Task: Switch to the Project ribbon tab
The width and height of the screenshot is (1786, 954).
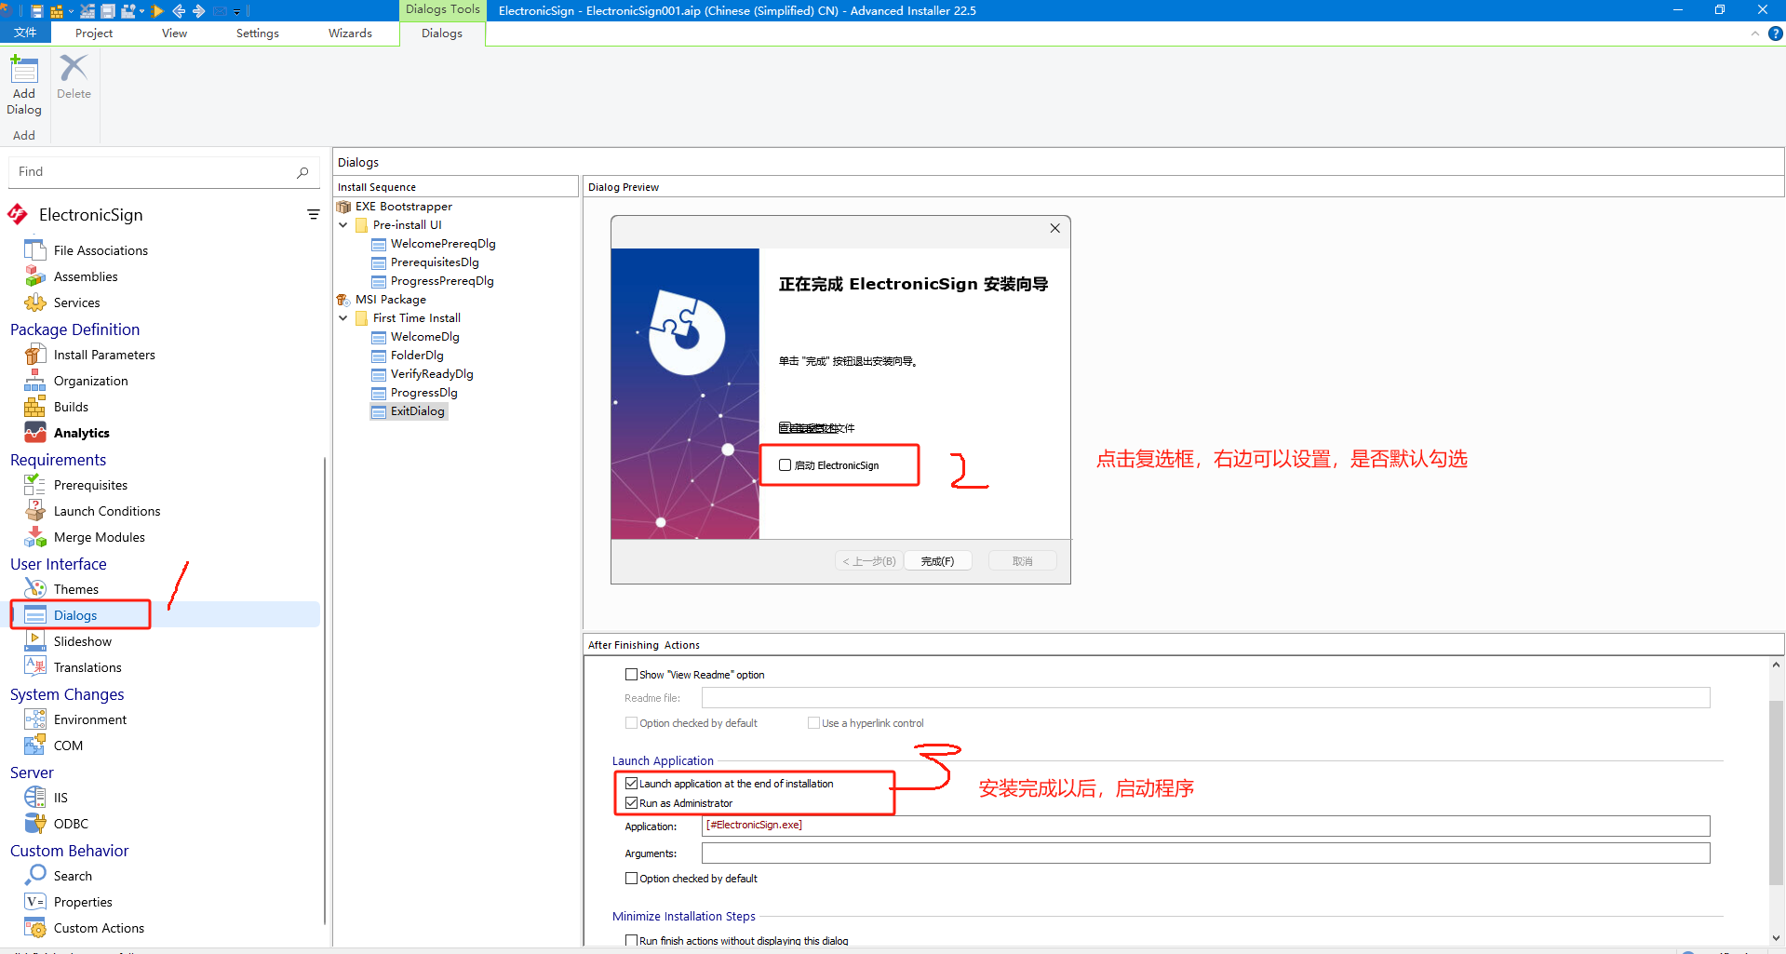Action: click(94, 33)
